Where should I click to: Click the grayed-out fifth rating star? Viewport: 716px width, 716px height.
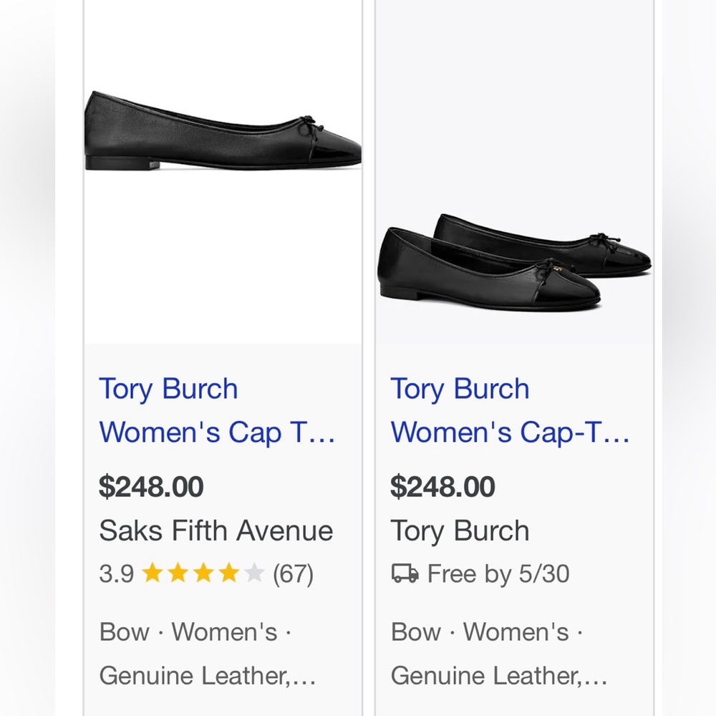(x=252, y=573)
